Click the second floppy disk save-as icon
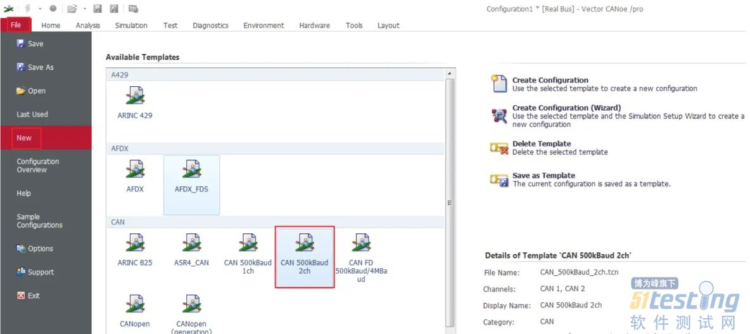 coord(114,8)
